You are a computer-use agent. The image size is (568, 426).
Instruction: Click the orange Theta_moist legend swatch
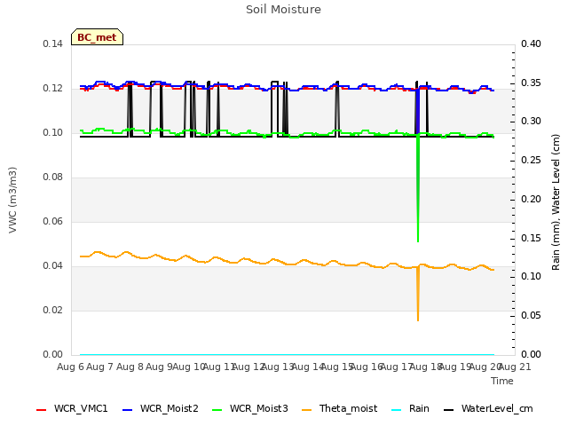[307, 410]
